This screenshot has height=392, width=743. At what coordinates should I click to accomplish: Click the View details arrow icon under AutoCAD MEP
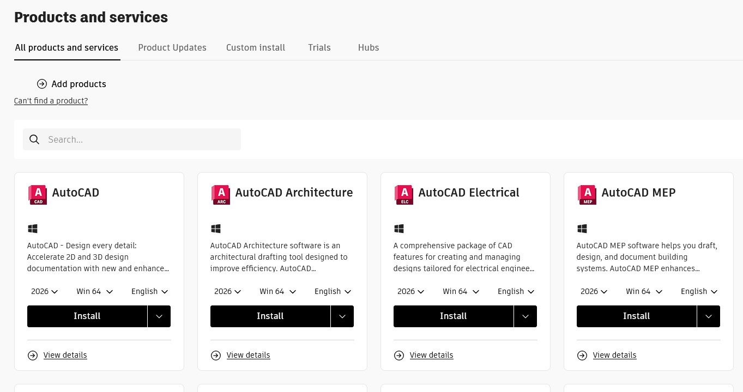[x=582, y=356]
